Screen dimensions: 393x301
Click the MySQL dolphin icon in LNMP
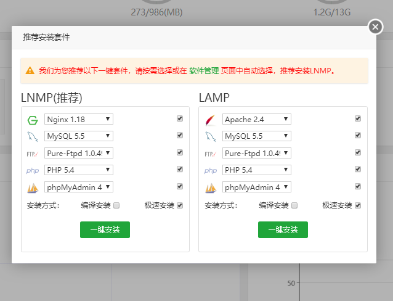(33, 137)
